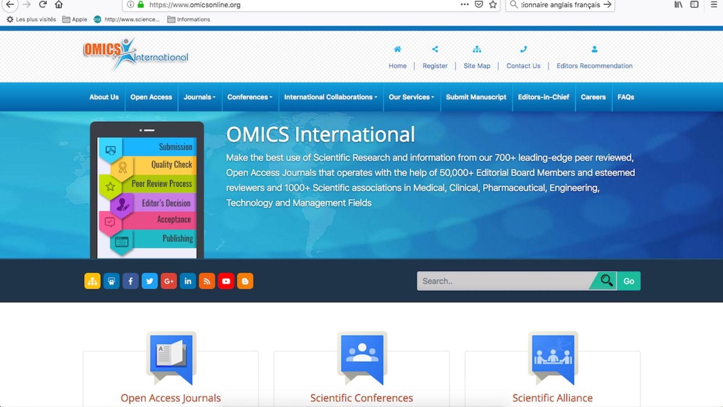The width and height of the screenshot is (723, 407).
Task: Click the green Go search button
Action: pyautogui.click(x=629, y=281)
